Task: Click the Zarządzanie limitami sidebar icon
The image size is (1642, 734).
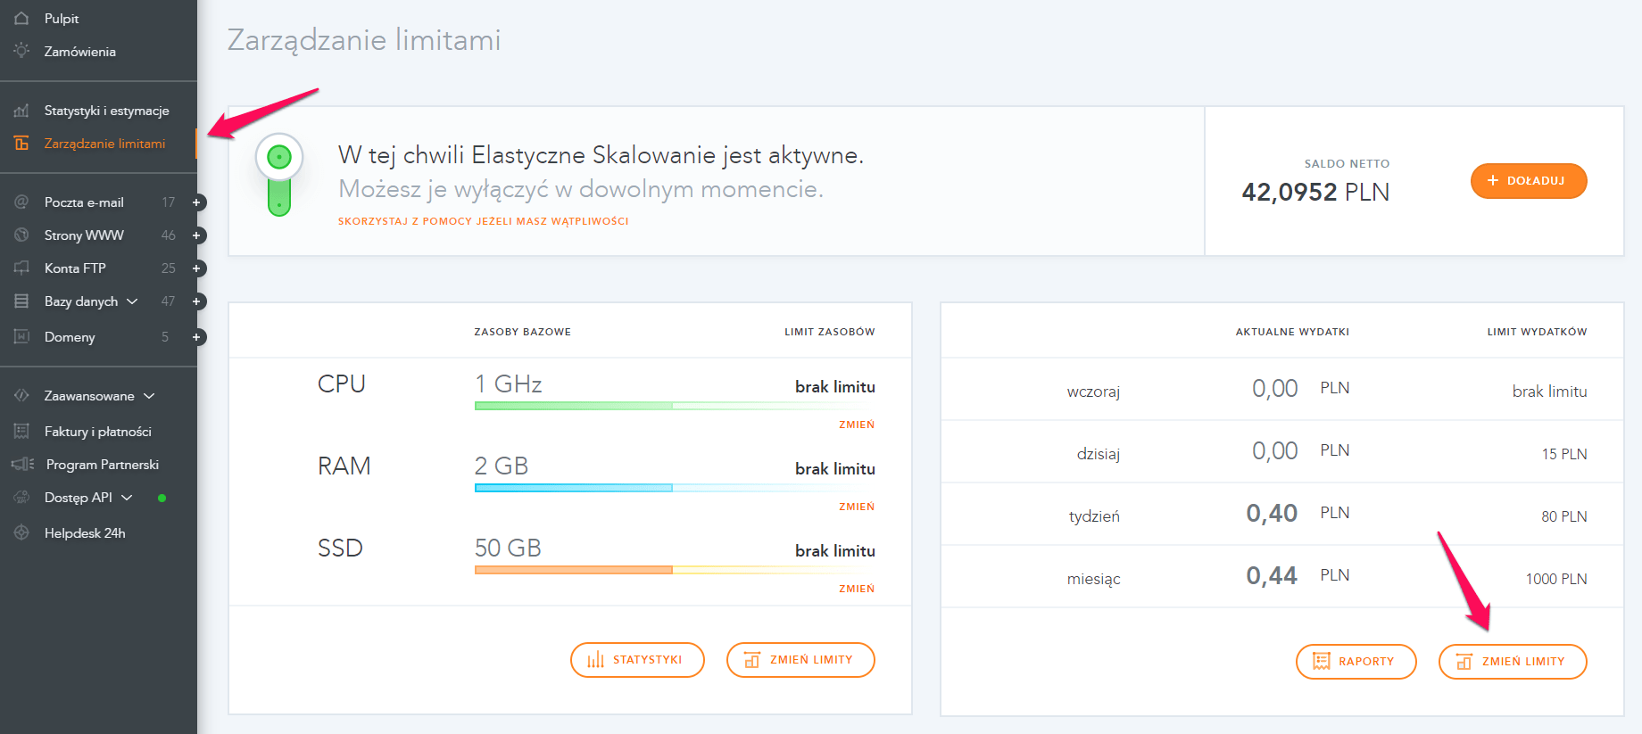Action: [21, 144]
